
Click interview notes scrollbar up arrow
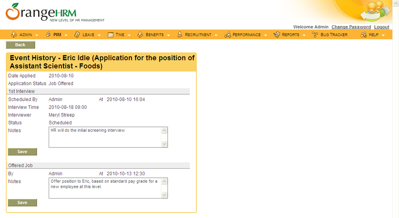point(165,131)
